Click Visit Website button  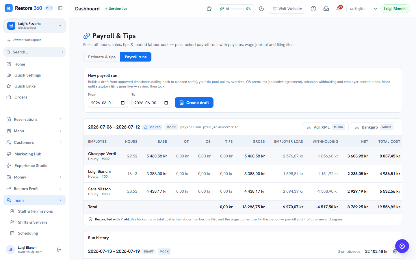pyautogui.click(x=287, y=9)
